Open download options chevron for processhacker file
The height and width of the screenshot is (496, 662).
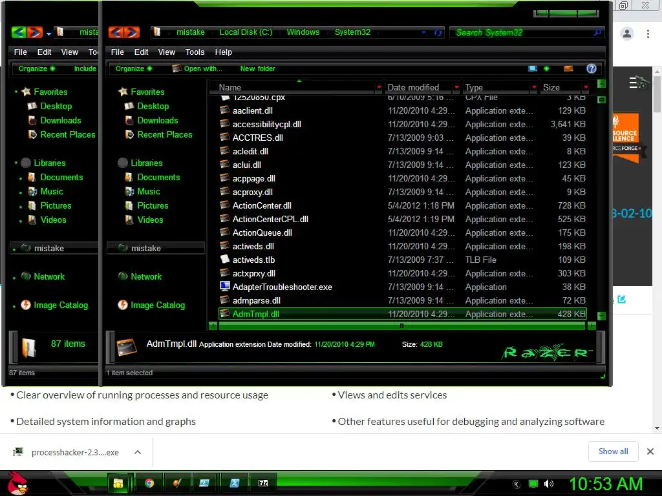(x=137, y=452)
